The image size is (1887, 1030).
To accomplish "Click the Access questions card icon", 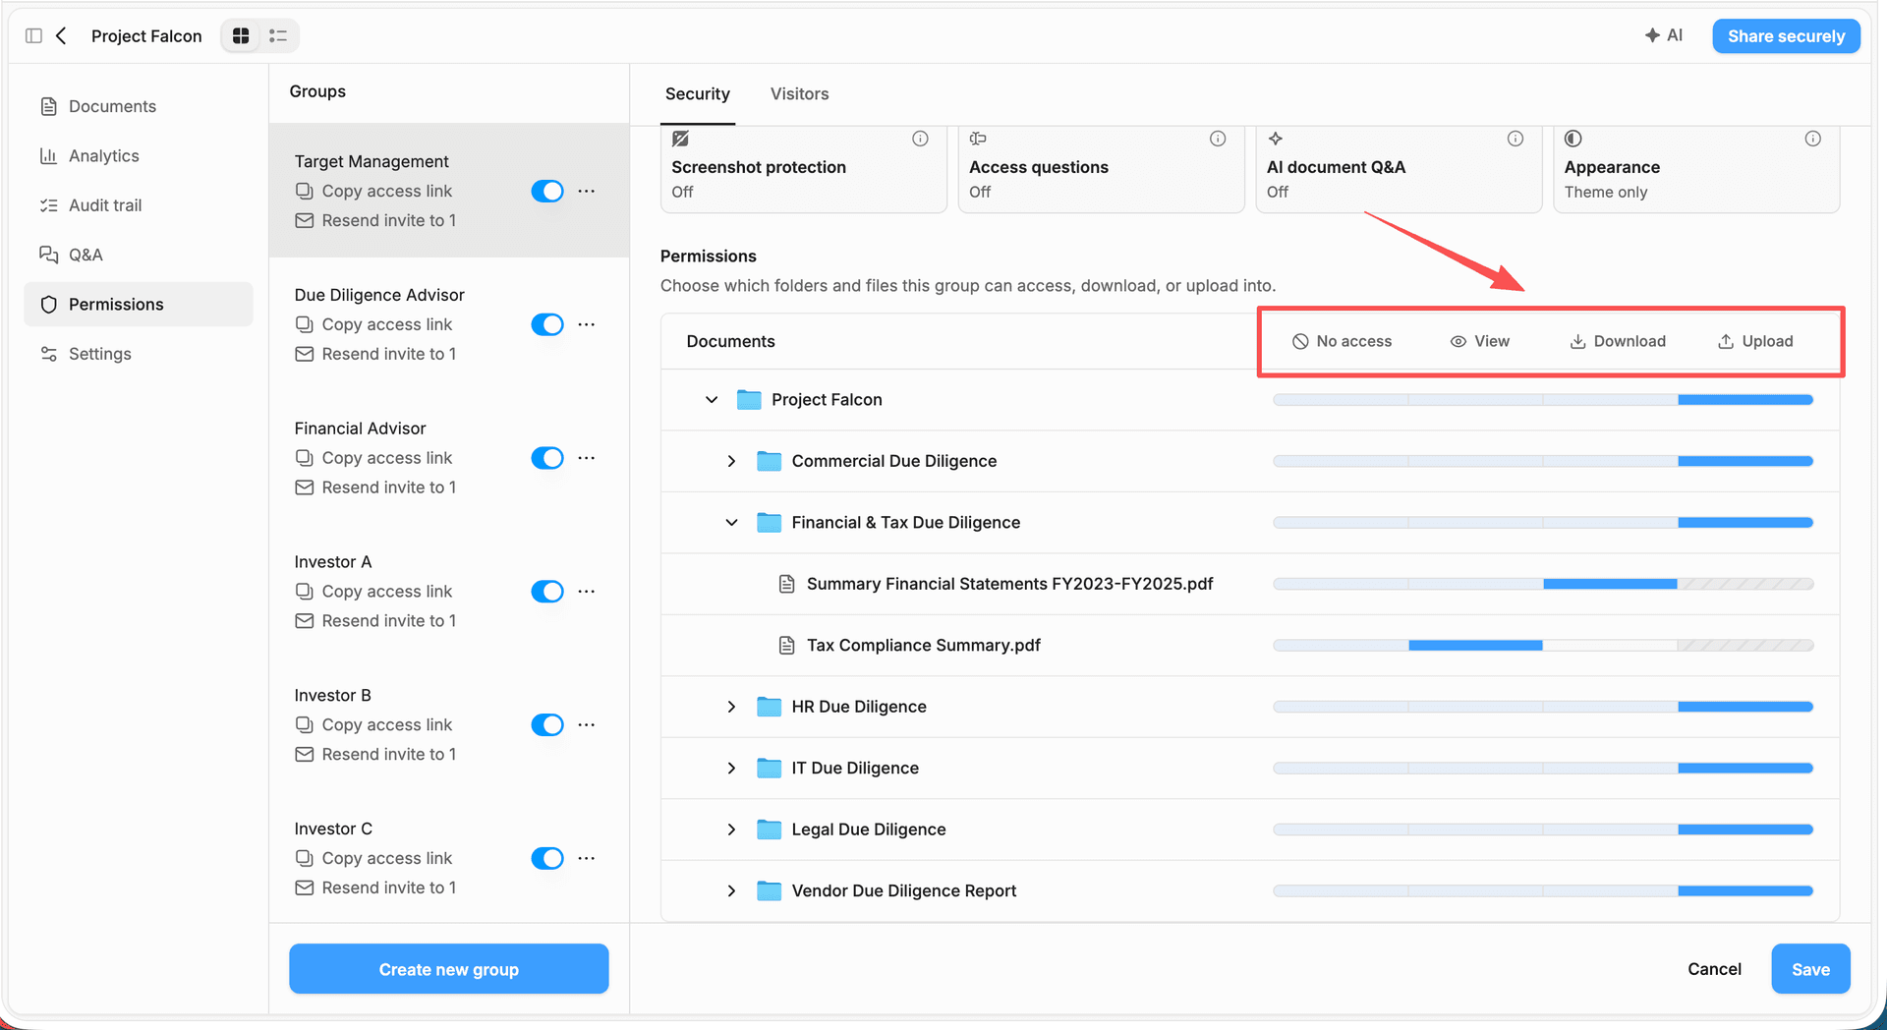I will [978, 139].
